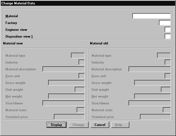Select Base unit field under Material old
This screenshot has width=176, height=136.
[168, 76]
